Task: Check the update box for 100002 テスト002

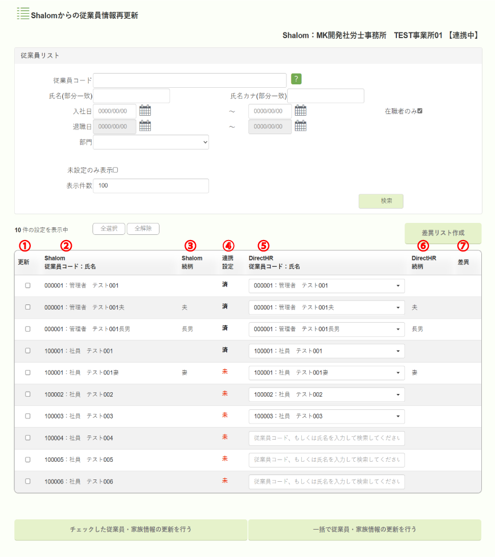Action: pyautogui.click(x=28, y=395)
